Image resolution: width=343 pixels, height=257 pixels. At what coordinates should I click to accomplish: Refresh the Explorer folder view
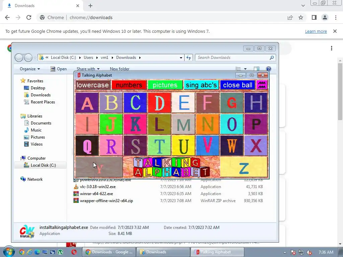(188, 58)
